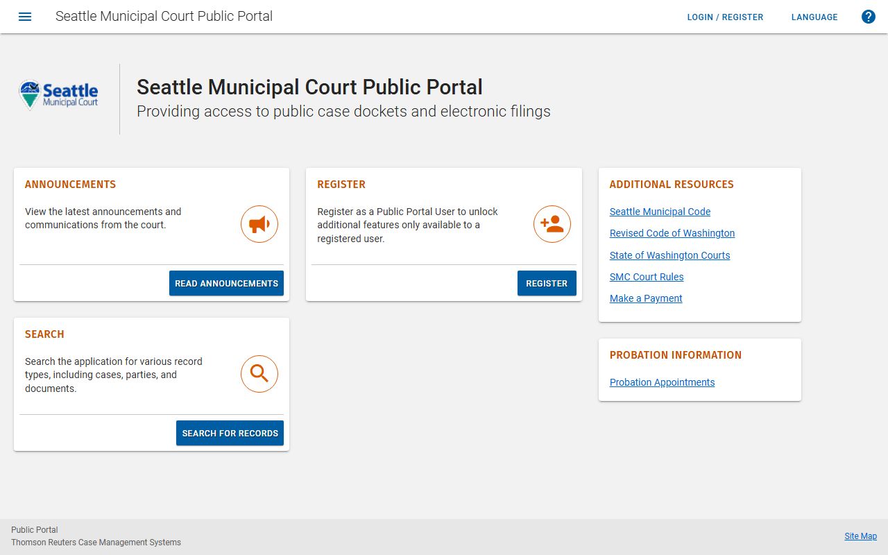Open the Site Map footer link
888x555 pixels.
click(860, 536)
